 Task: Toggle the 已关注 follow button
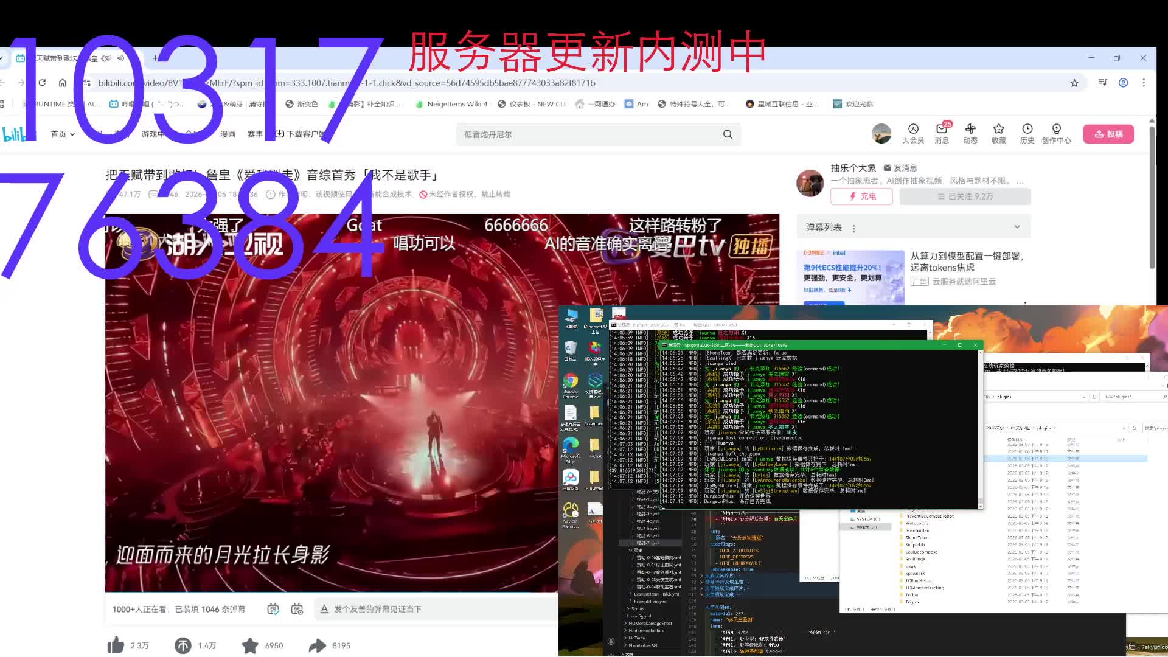tap(965, 196)
